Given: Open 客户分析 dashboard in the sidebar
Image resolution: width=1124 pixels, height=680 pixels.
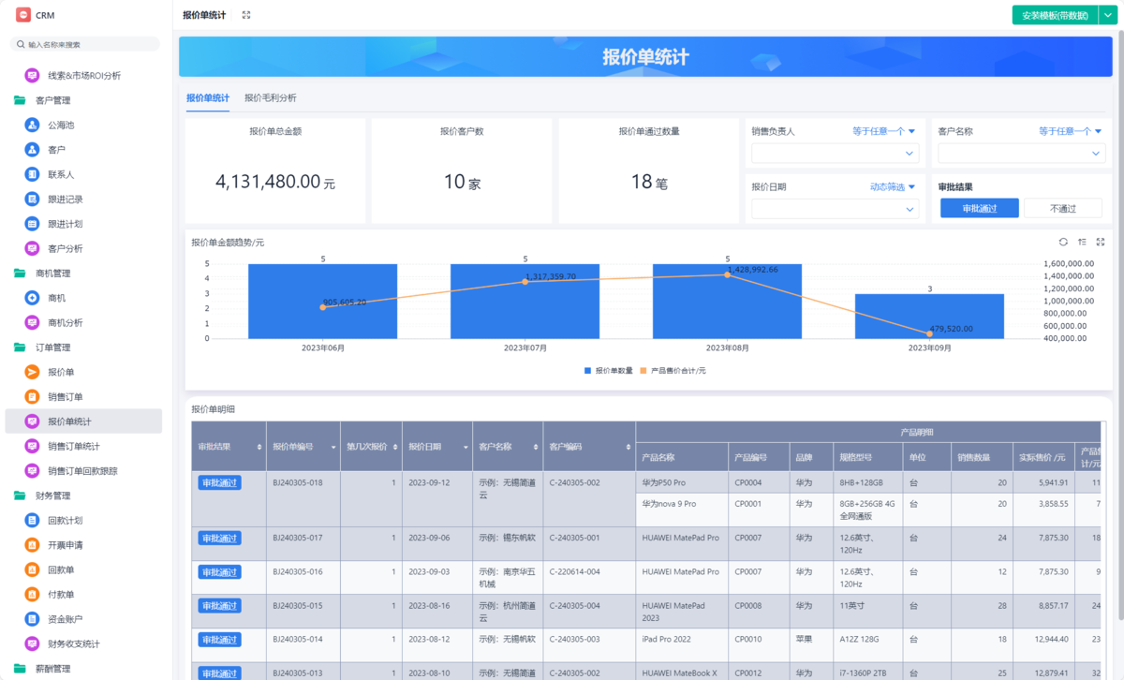Looking at the screenshot, I should pos(84,248).
